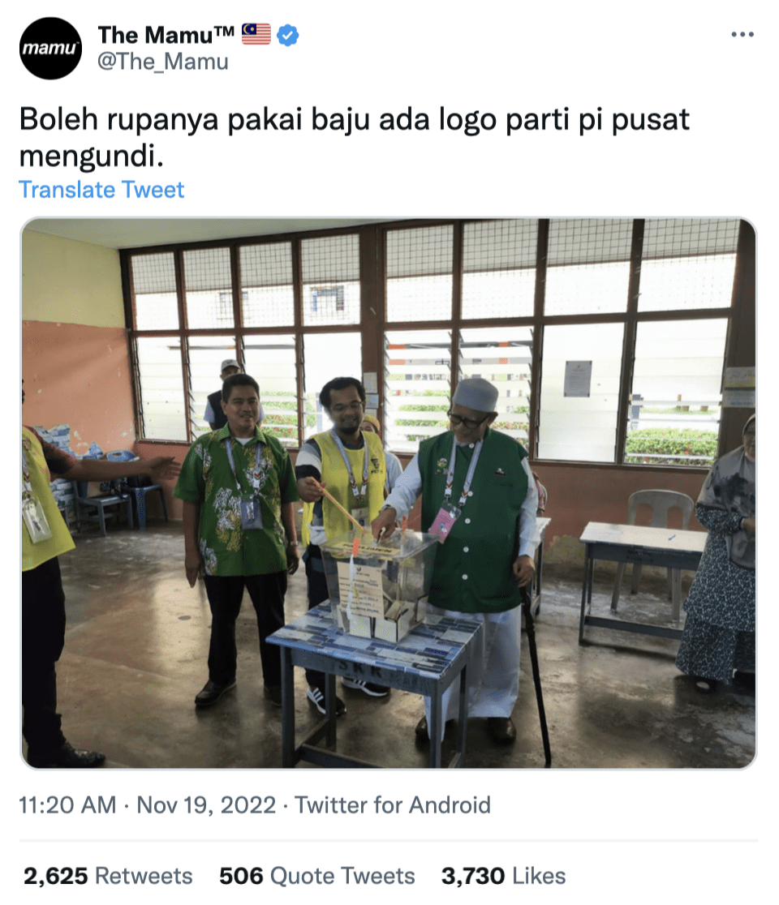Open Twitter for Android source link
This screenshot has width=779, height=905.
tap(393, 804)
